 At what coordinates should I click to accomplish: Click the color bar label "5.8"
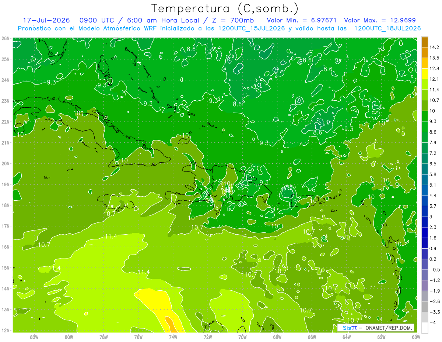[x=433, y=174]
